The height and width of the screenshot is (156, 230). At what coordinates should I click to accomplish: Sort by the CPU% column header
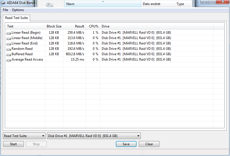(93, 26)
